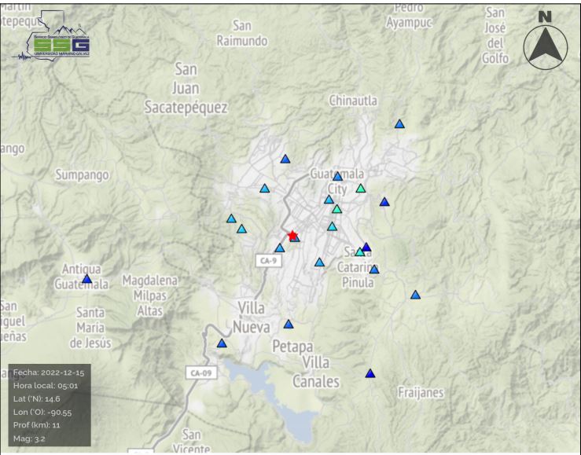Click the red star epicenter marker
This screenshot has height=455, width=581.
[292, 235]
